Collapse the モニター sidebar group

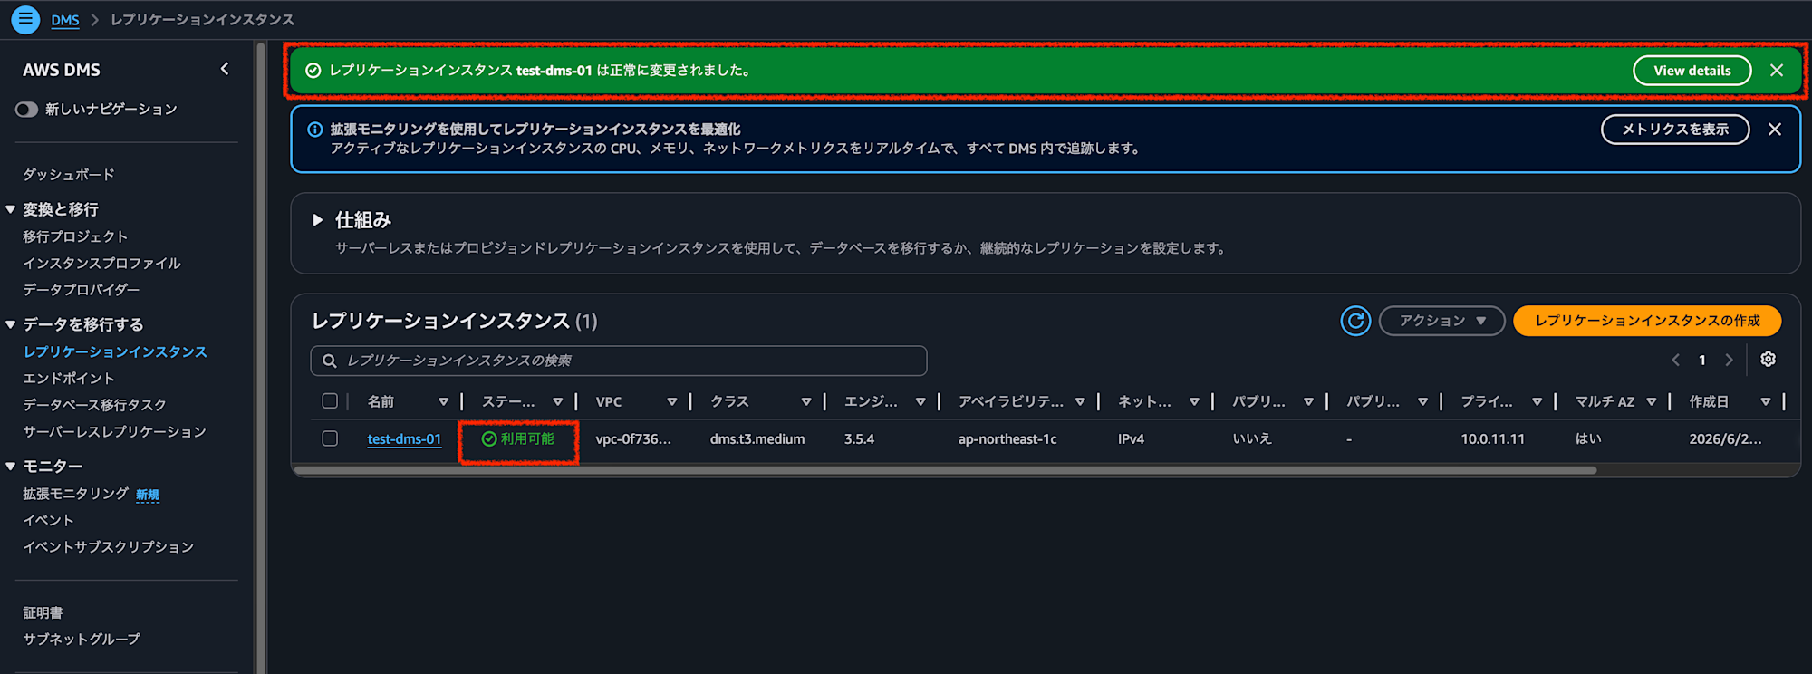[11, 466]
